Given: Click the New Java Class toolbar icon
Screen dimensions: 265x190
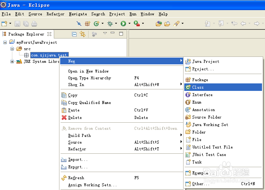Looking at the screenshot, I should coord(96,24).
